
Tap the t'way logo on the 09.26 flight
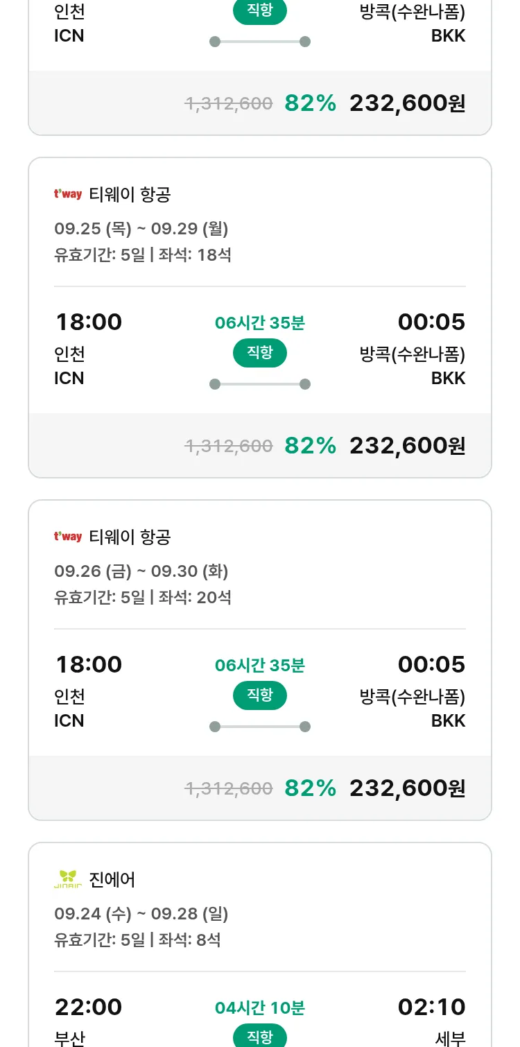pyautogui.click(x=68, y=537)
